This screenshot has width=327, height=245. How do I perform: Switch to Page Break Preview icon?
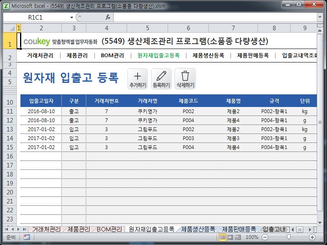click(238, 237)
